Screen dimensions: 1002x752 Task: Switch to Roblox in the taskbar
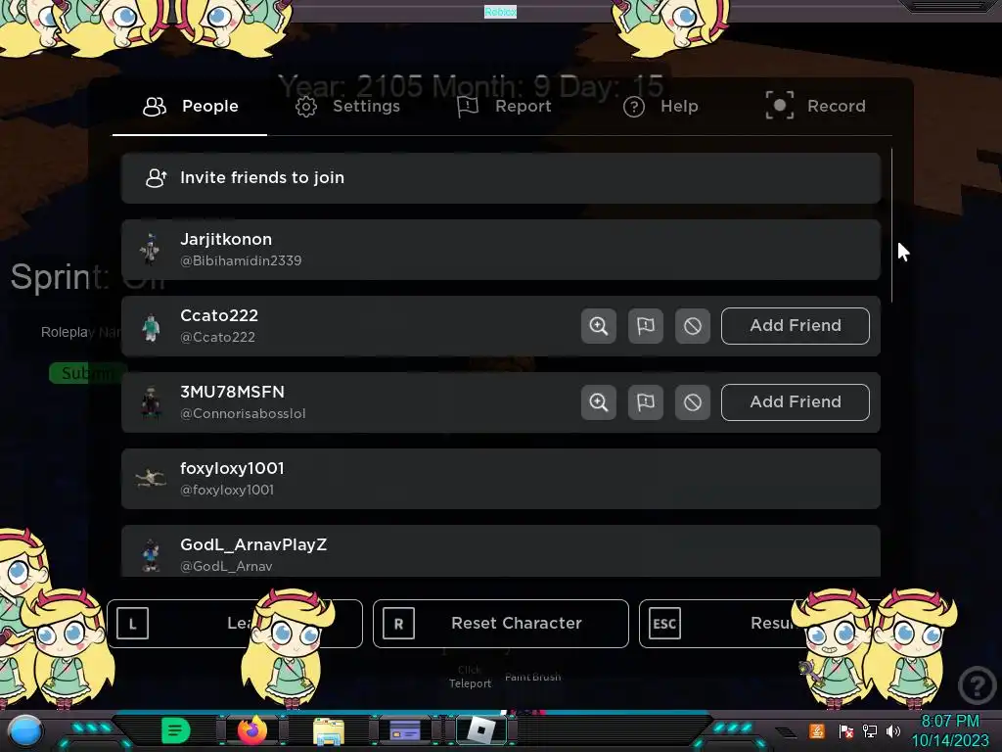coord(481,730)
